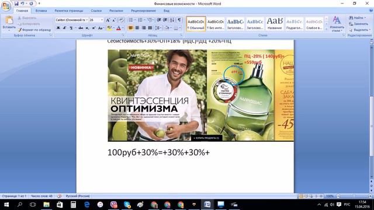Viewport: 374px width, 210px height.
Task: Align text right
Action: tap(144, 28)
